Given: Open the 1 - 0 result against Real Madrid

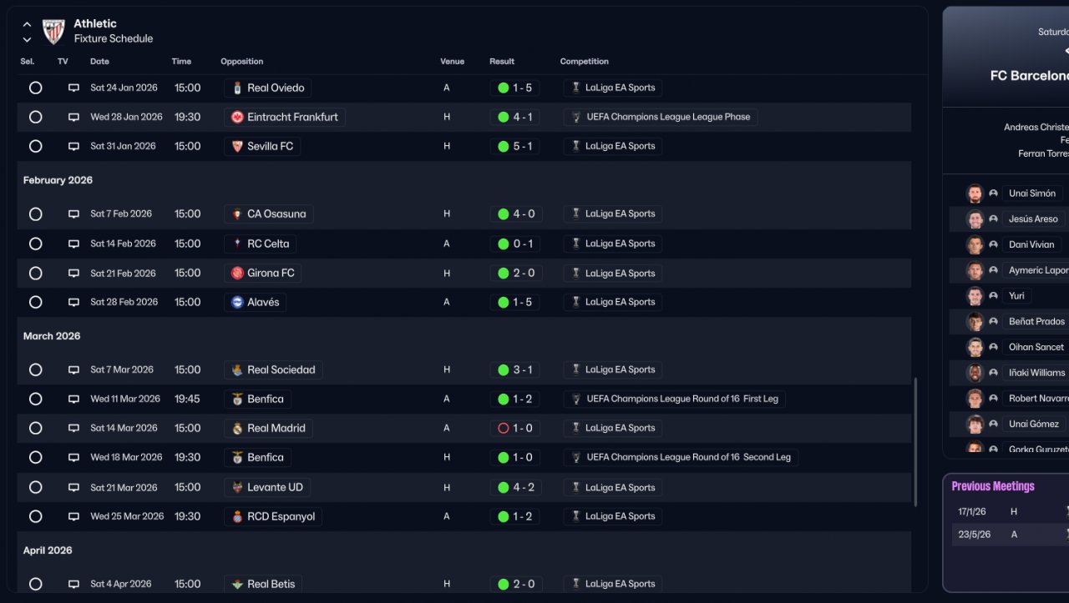Looking at the screenshot, I should 516,429.
